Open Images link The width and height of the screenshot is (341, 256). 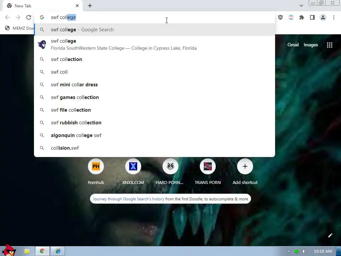pos(311,45)
